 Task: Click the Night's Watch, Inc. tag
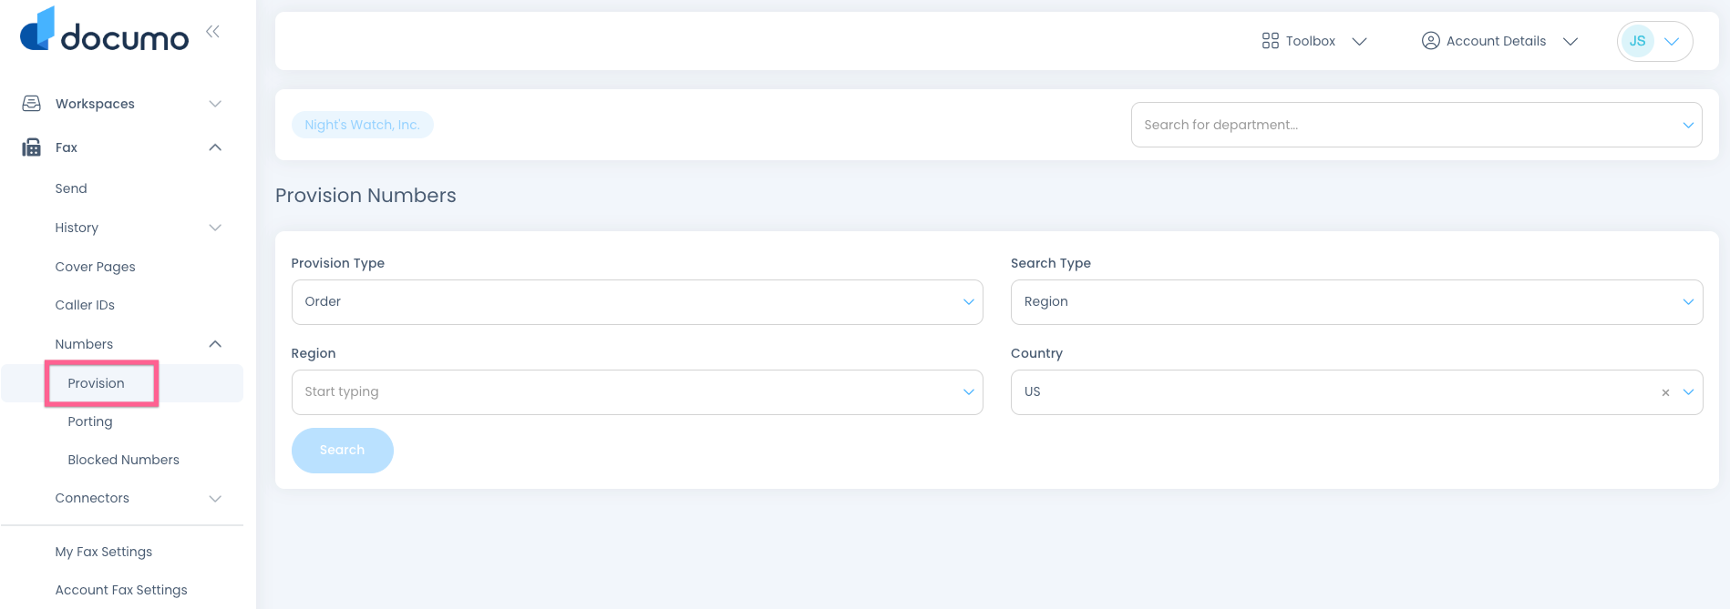(362, 125)
